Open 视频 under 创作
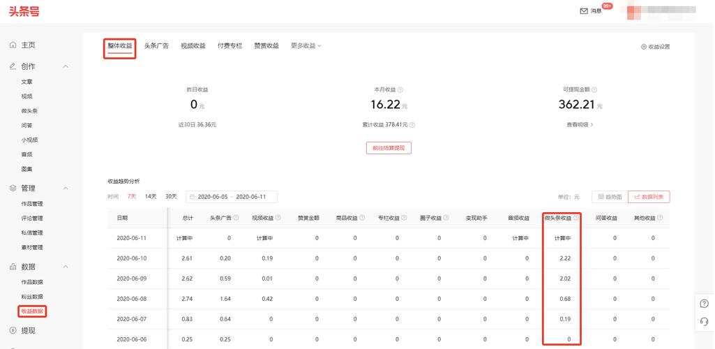Screen dimensions: 715x349 click(27, 96)
